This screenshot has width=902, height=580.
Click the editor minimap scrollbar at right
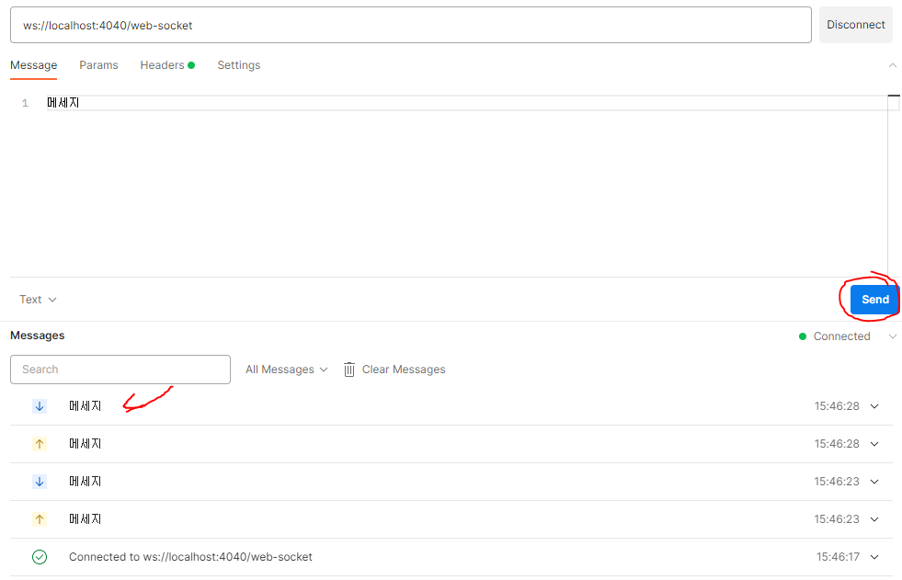click(x=894, y=185)
